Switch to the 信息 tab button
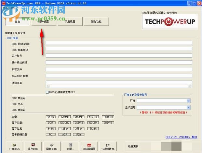The width and height of the screenshot is (202, 153). [x=17, y=22]
